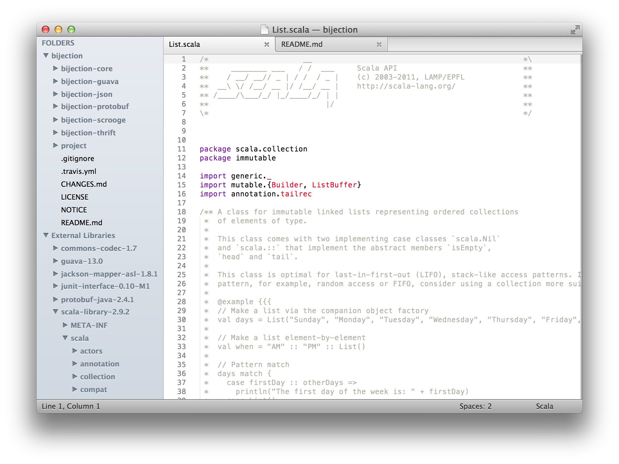The height and width of the screenshot is (464, 619).
Task: Open CHANGES.md from the sidebar
Action: pyautogui.click(x=84, y=184)
